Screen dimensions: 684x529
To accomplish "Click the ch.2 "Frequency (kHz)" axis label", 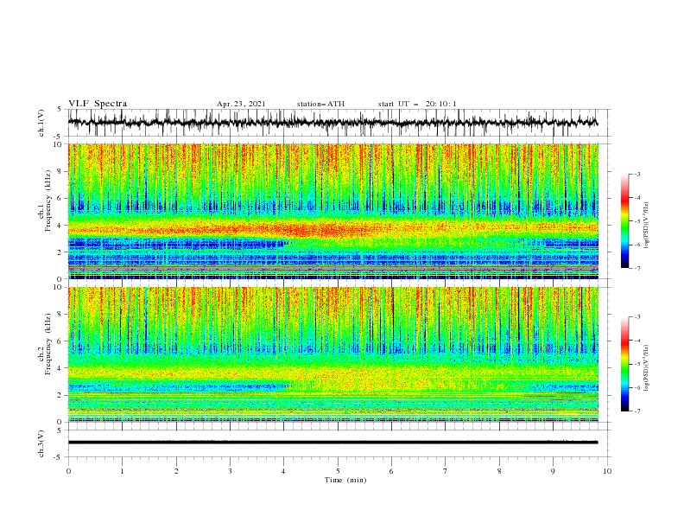I will point(49,344).
